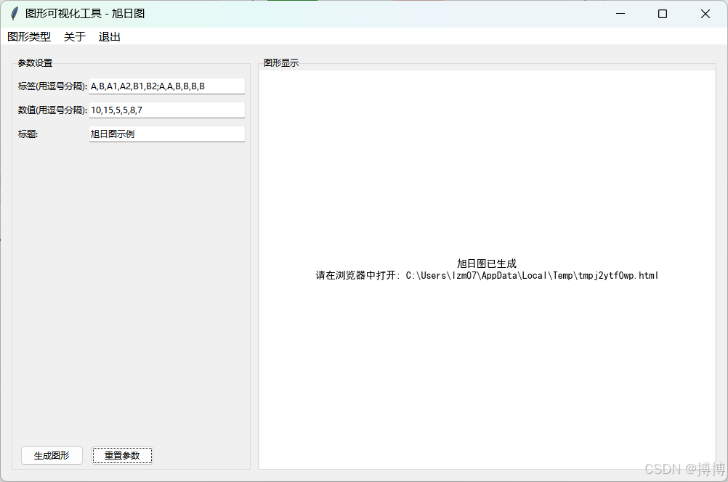Click the 重置参数 button
Screen dimensions: 728x482
pos(122,456)
